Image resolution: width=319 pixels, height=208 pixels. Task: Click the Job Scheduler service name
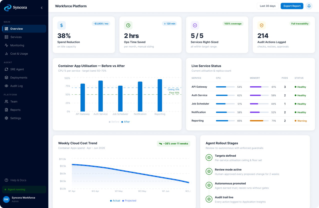pyautogui.click(x=200, y=104)
